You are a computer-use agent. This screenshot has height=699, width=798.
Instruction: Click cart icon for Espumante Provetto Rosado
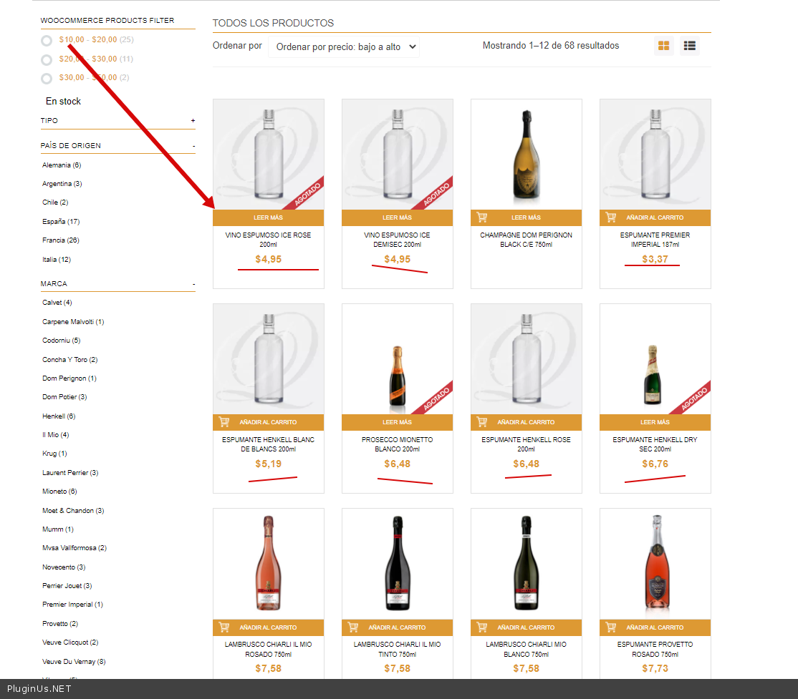pos(611,627)
